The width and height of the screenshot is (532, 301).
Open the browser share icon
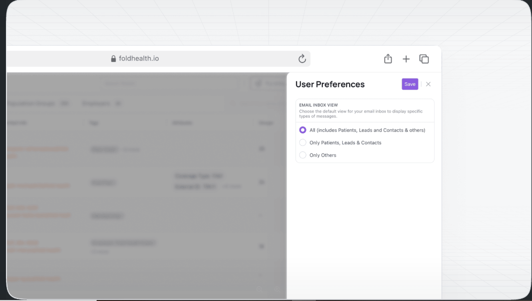coord(388,59)
